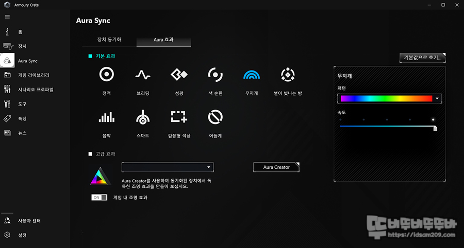Select the 어둡게 dark effect icon

[215, 117]
